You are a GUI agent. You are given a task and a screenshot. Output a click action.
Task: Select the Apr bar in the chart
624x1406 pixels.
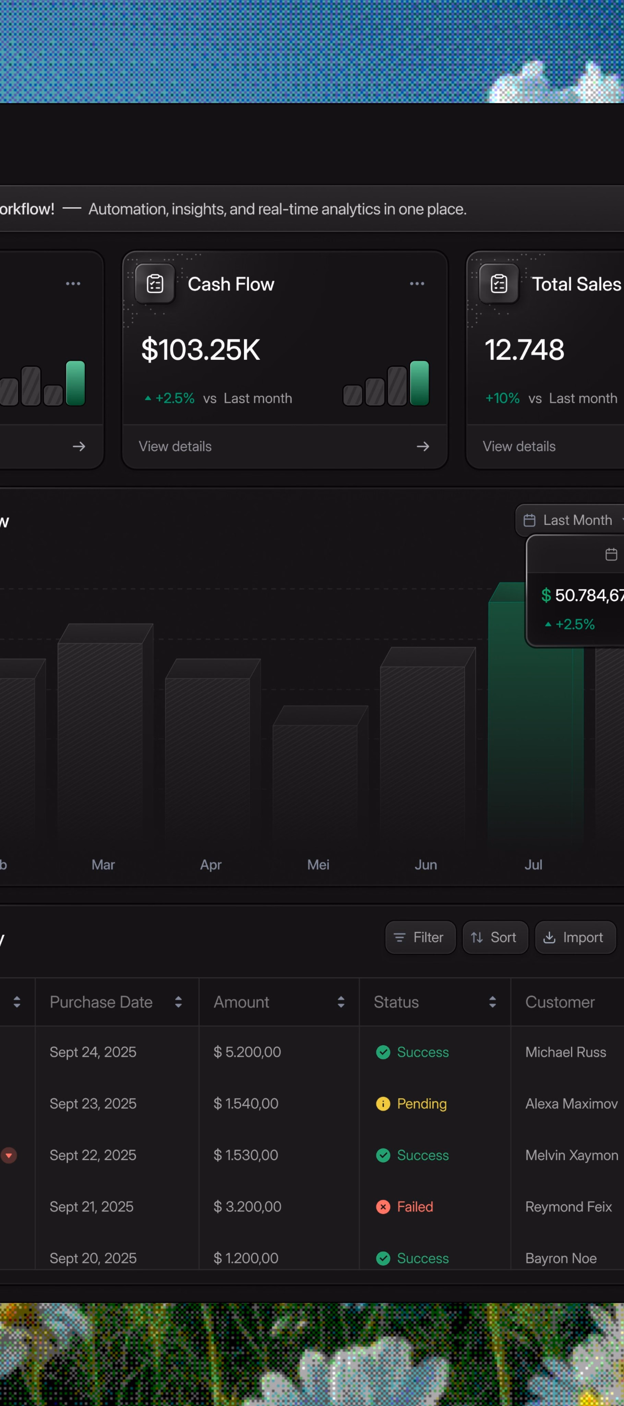click(x=213, y=752)
